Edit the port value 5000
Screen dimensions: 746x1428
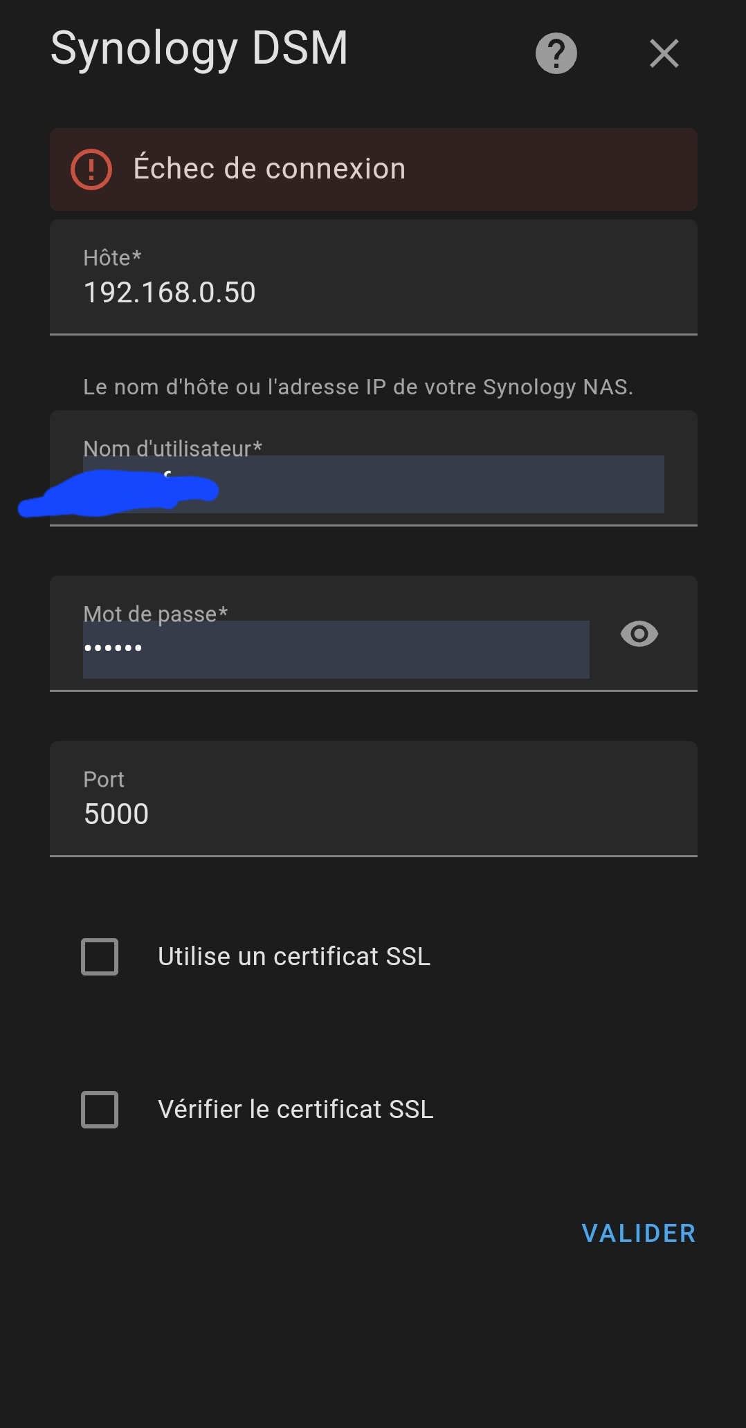[x=116, y=814]
